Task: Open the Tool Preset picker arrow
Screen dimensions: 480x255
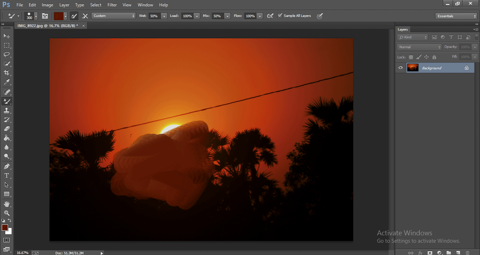Action: (18, 16)
